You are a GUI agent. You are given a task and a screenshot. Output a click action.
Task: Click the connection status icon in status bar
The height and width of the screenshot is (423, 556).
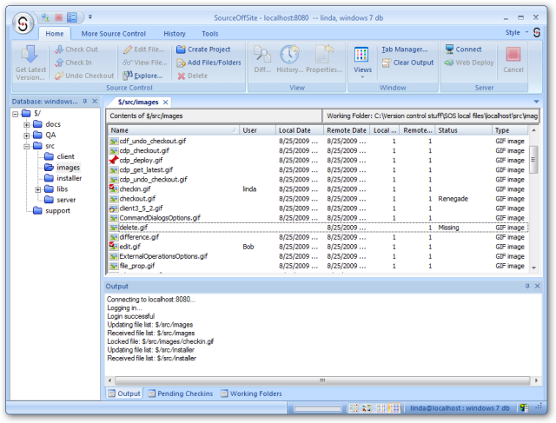[524, 408]
